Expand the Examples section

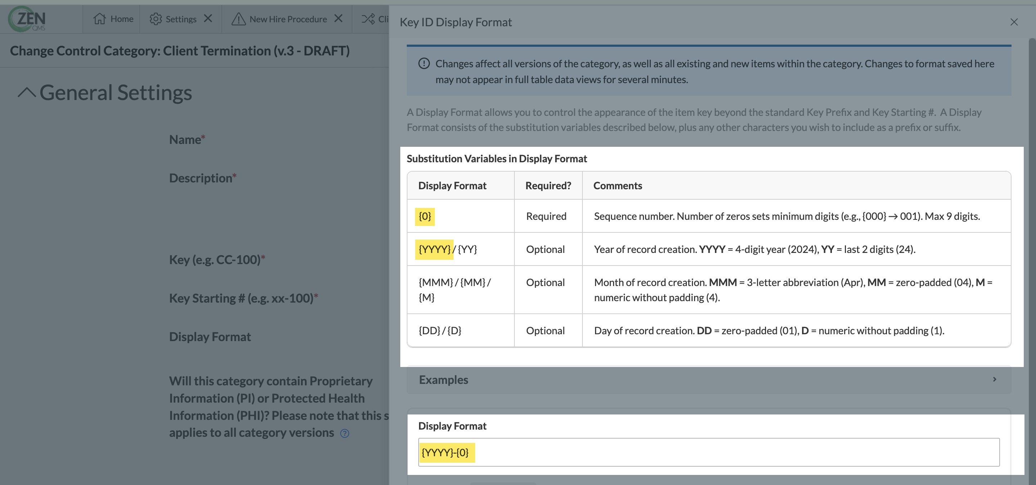[709, 380]
